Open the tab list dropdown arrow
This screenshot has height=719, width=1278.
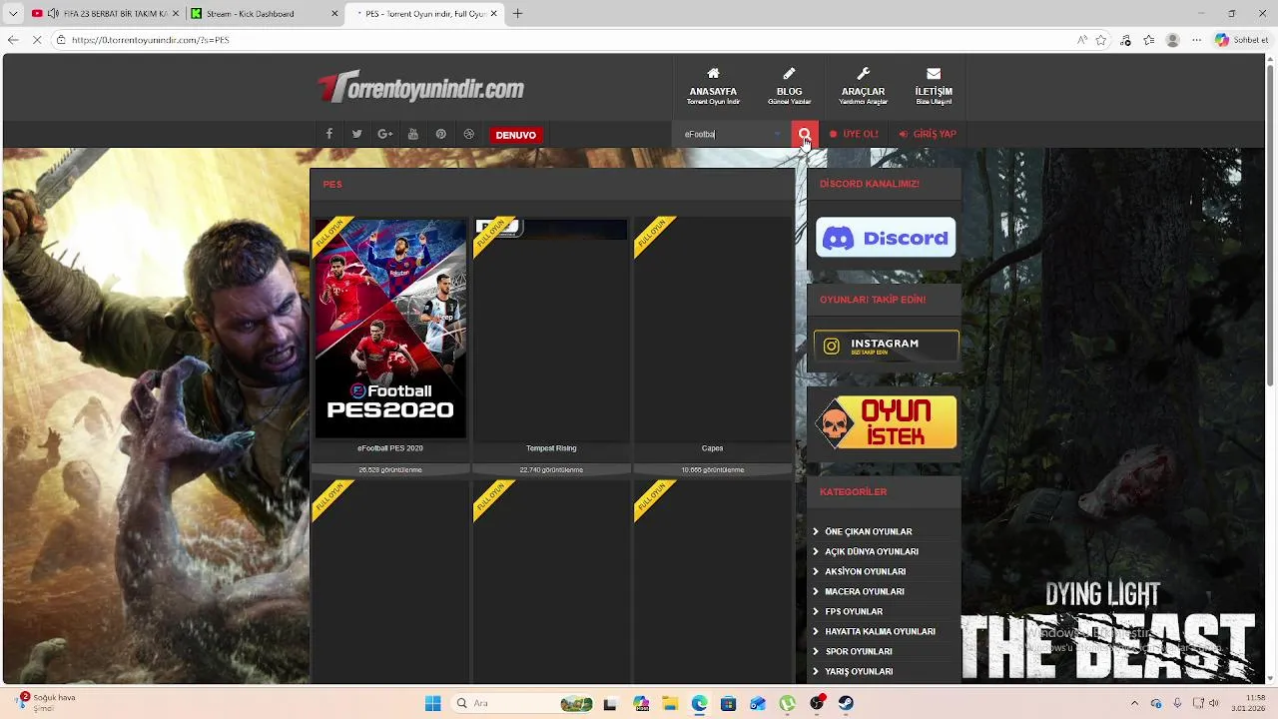click(x=12, y=14)
